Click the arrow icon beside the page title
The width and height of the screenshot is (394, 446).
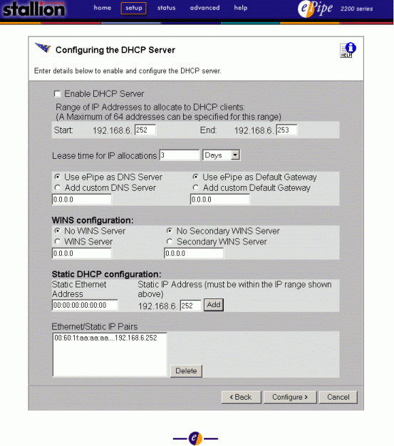43,48
